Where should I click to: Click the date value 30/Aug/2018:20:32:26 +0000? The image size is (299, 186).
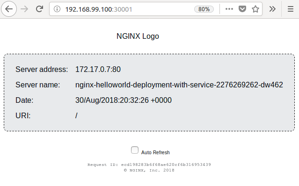coord(124,100)
